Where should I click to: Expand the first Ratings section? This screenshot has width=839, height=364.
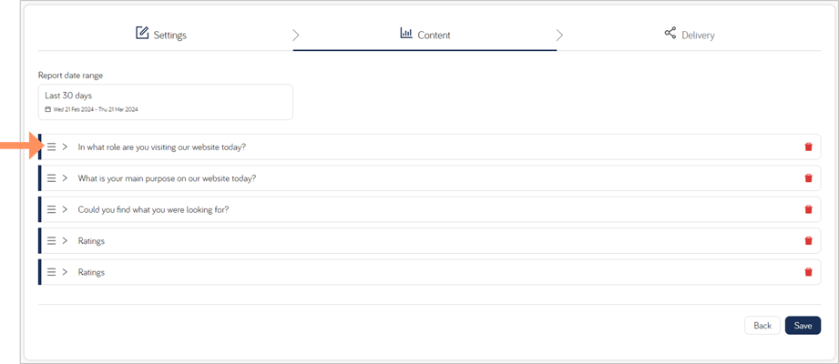(x=65, y=240)
